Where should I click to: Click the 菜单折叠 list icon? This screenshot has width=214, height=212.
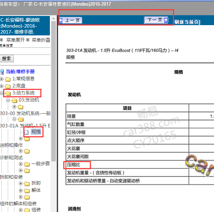click(x=28, y=40)
